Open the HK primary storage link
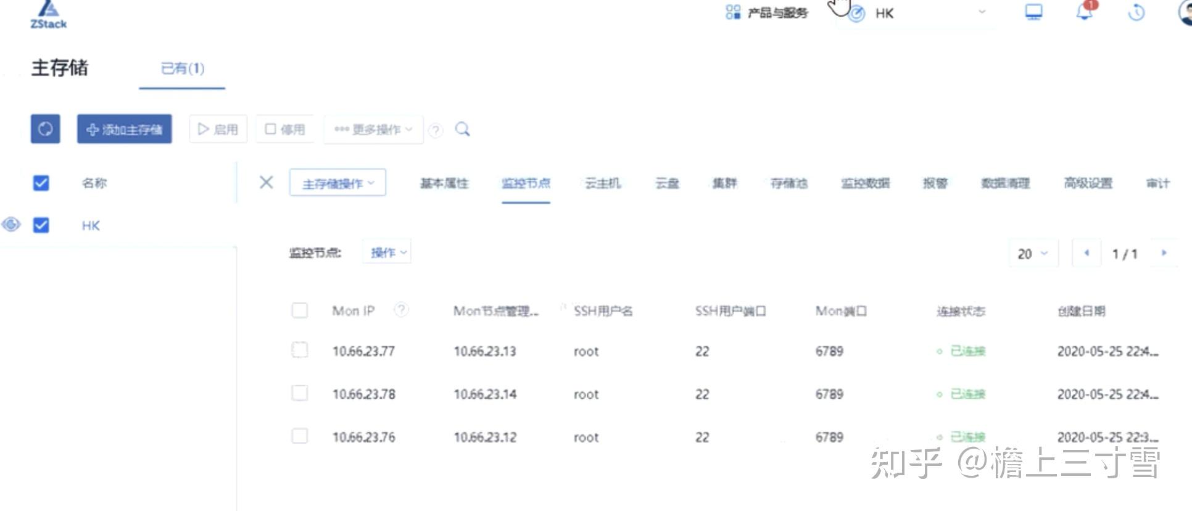This screenshot has width=1192, height=511. (x=91, y=225)
